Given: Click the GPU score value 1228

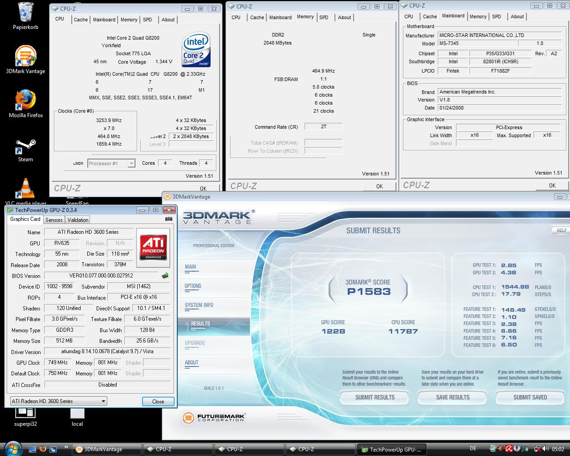Looking at the screenshot, I should (x=333, y=331).
